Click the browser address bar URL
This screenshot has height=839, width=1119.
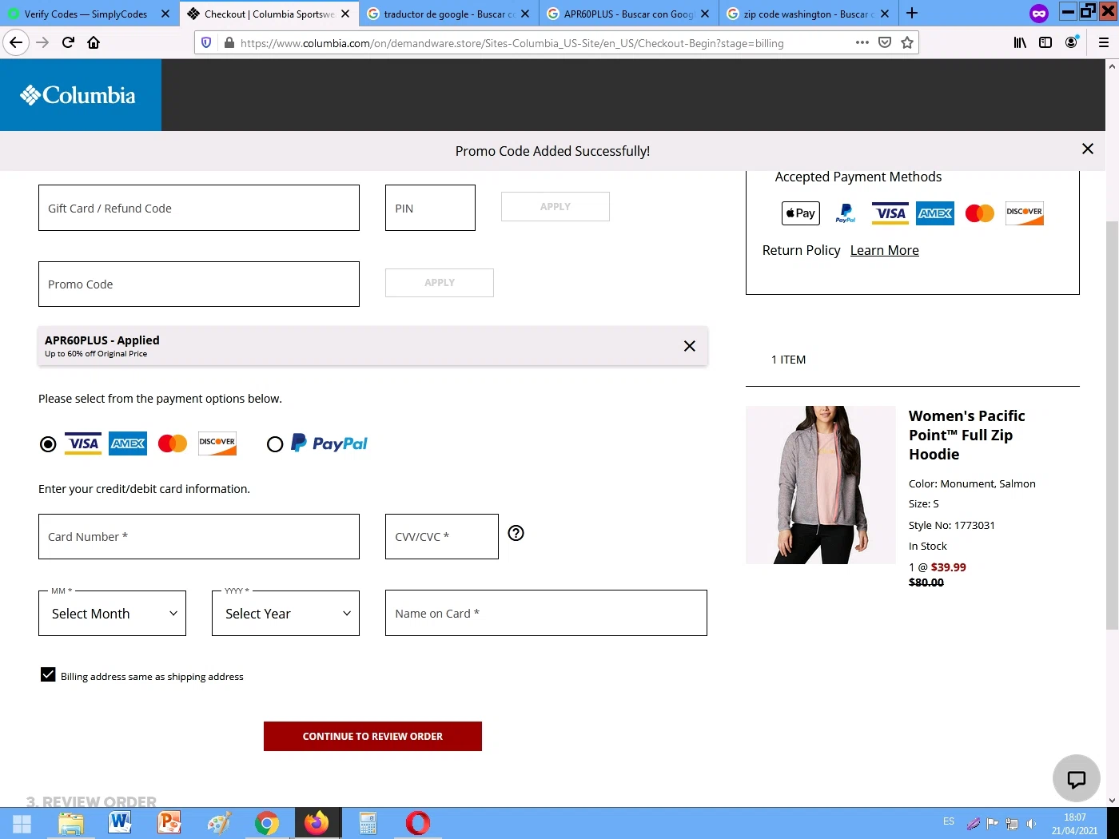pyautogui.click(x=512, y=43)
